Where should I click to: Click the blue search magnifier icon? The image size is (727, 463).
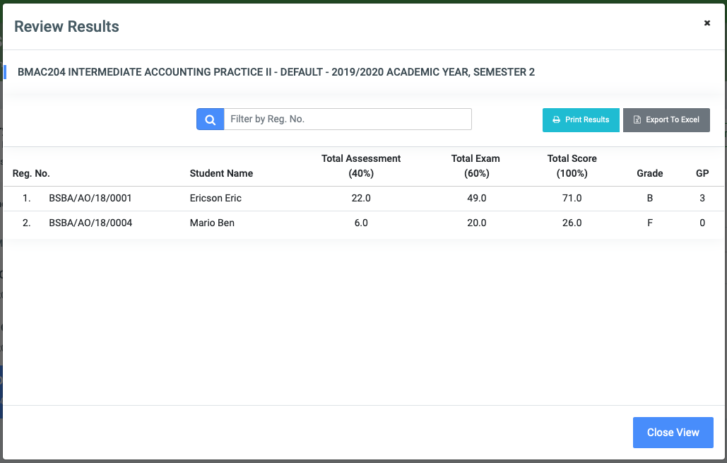[209, 119]
